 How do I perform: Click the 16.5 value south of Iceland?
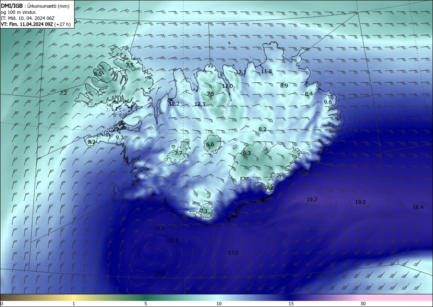[159, 229]
